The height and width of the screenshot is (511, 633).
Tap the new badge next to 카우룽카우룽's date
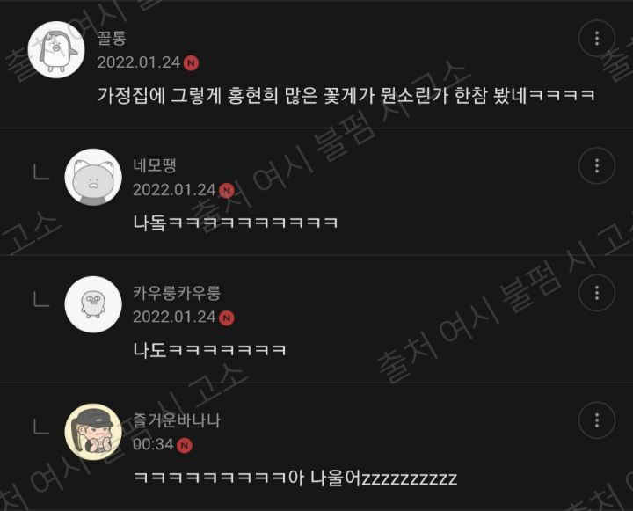click(227, 318)
